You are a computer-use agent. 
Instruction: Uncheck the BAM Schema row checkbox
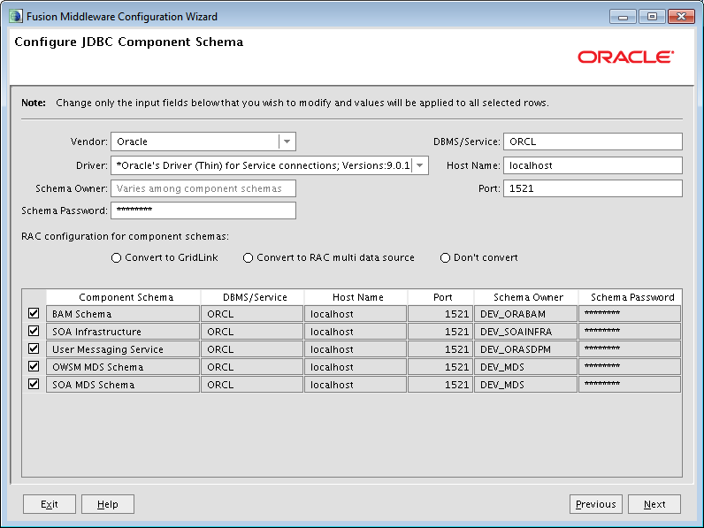point(34,313)
